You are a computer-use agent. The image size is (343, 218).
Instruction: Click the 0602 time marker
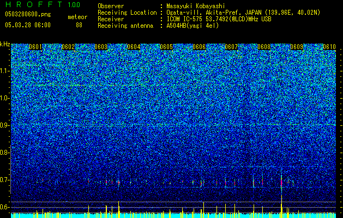point(68,47)
